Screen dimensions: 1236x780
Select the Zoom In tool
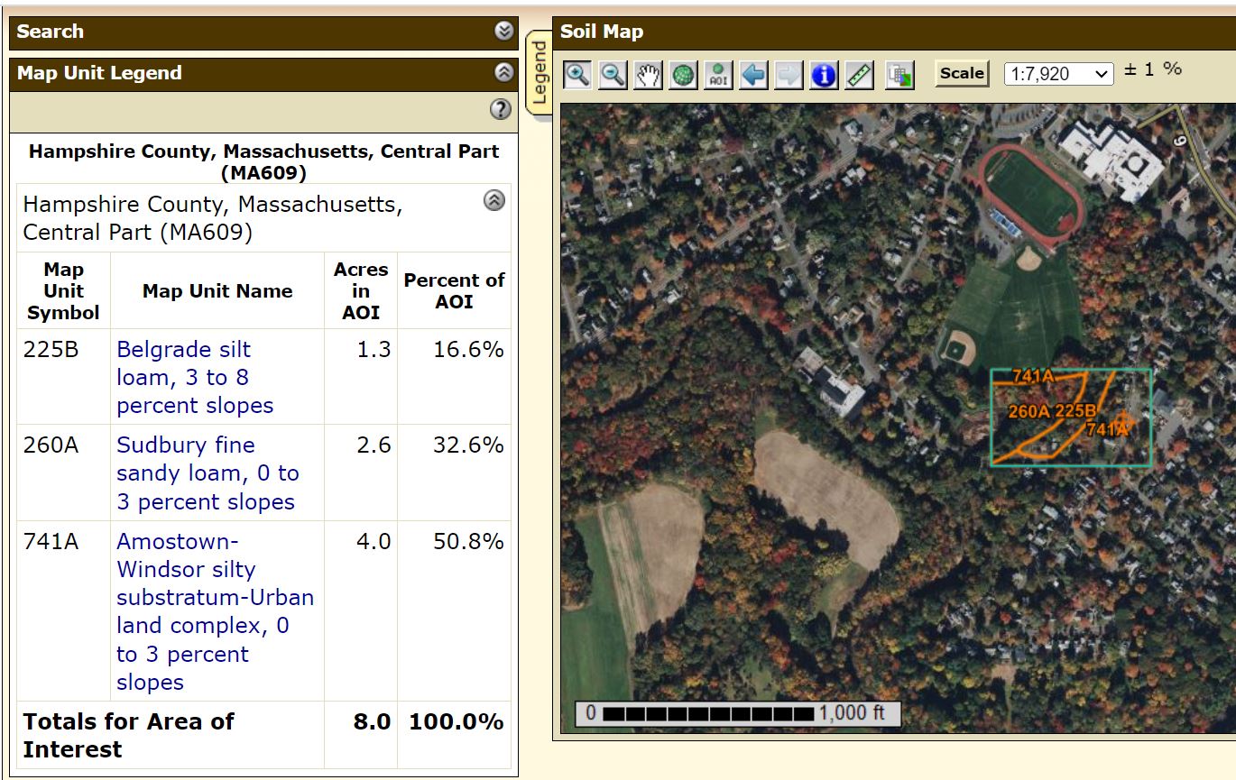coord(577,75)
